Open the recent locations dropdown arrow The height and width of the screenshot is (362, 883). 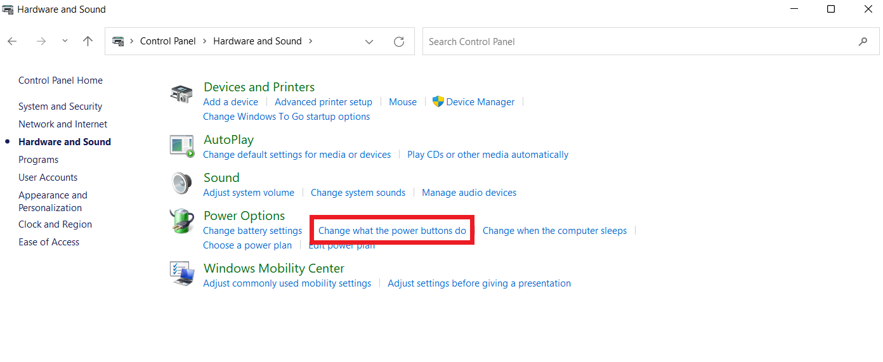65,41
